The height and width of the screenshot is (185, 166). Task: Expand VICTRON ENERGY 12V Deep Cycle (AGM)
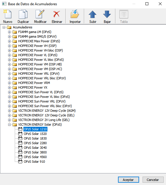tap(9, 111)
